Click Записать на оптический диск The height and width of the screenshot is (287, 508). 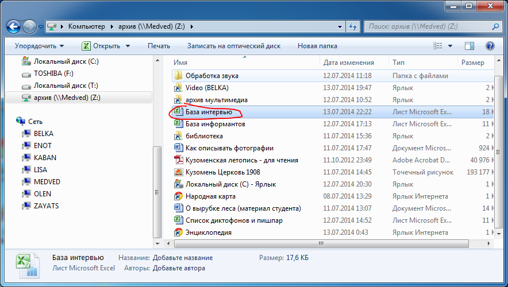tap(234, 46)
